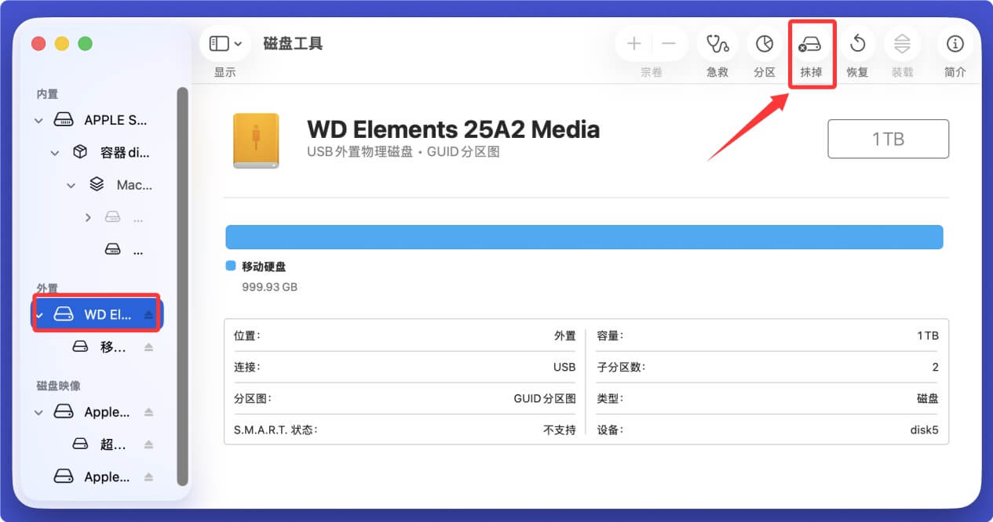The width and height of the screenshot is (993, 522).
Task: Open 简介 (Info) for the disk
Action: pyautogui.click(x=955, y=45)
